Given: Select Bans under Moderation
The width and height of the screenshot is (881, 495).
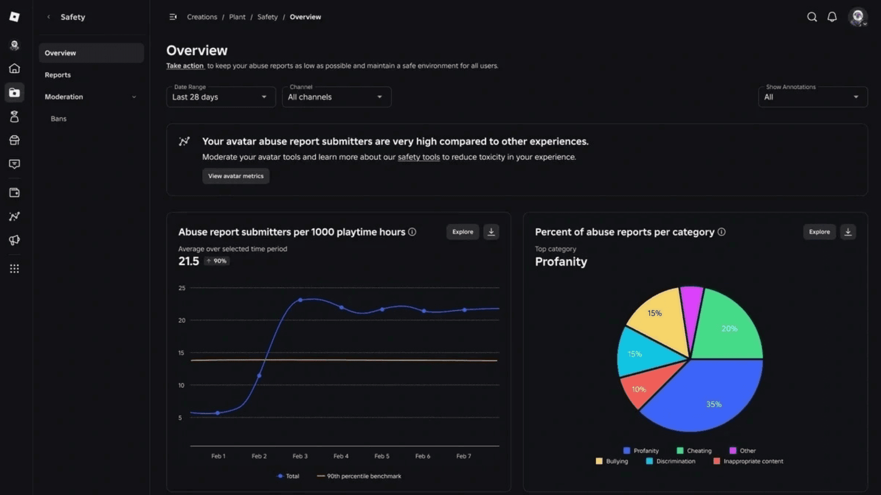Looking at the screenshot, I should [59, 119].
